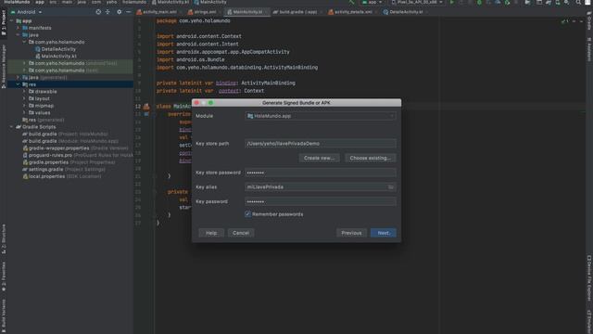Open the Resource Manager side tab
593x334 pixels.
pos(4,66)
